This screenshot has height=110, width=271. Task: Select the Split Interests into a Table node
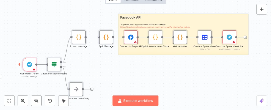pyautogui.click(x=155, y=37)
